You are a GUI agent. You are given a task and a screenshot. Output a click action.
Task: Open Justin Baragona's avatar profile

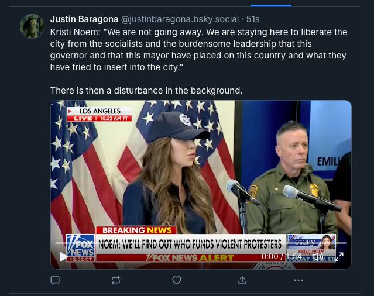(32, 26)
